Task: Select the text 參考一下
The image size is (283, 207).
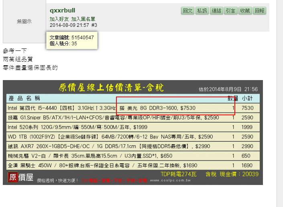Action: coord(15,51)
